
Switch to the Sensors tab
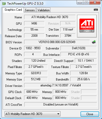[30, 10]
